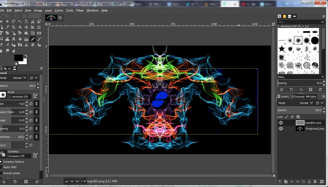Open the Layer menu

(48, 10)
